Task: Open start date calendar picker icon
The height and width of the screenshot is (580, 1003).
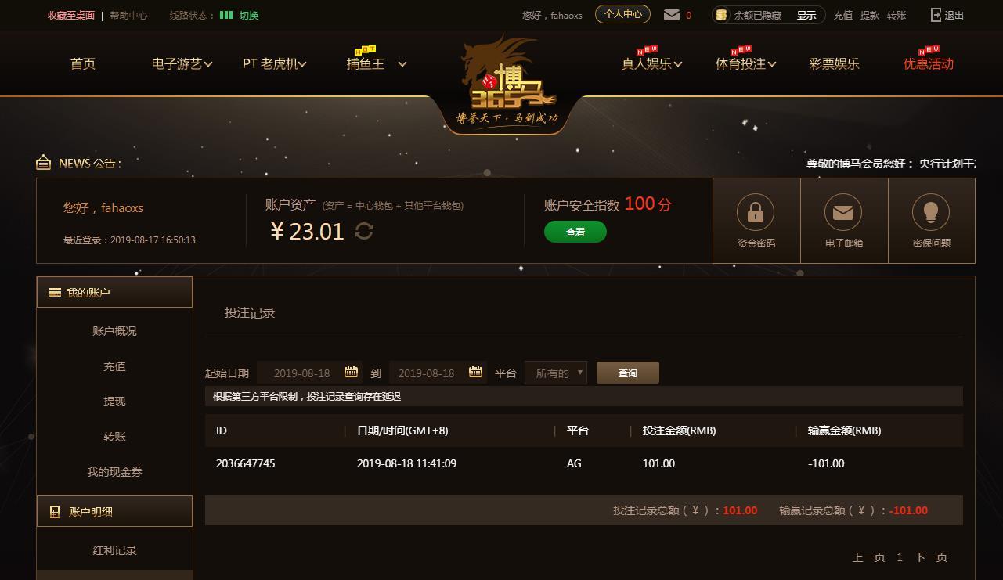Action: coord(352,372)
